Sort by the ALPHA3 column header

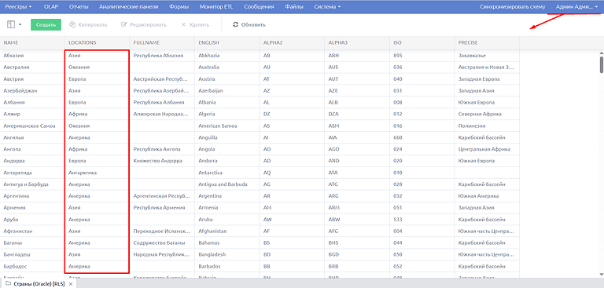coord(357,42)
